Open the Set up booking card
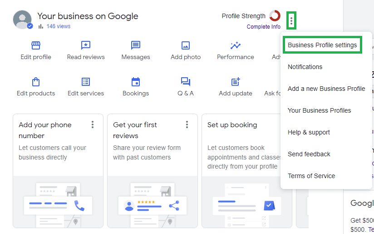374x234 pixels. point(246,171)
